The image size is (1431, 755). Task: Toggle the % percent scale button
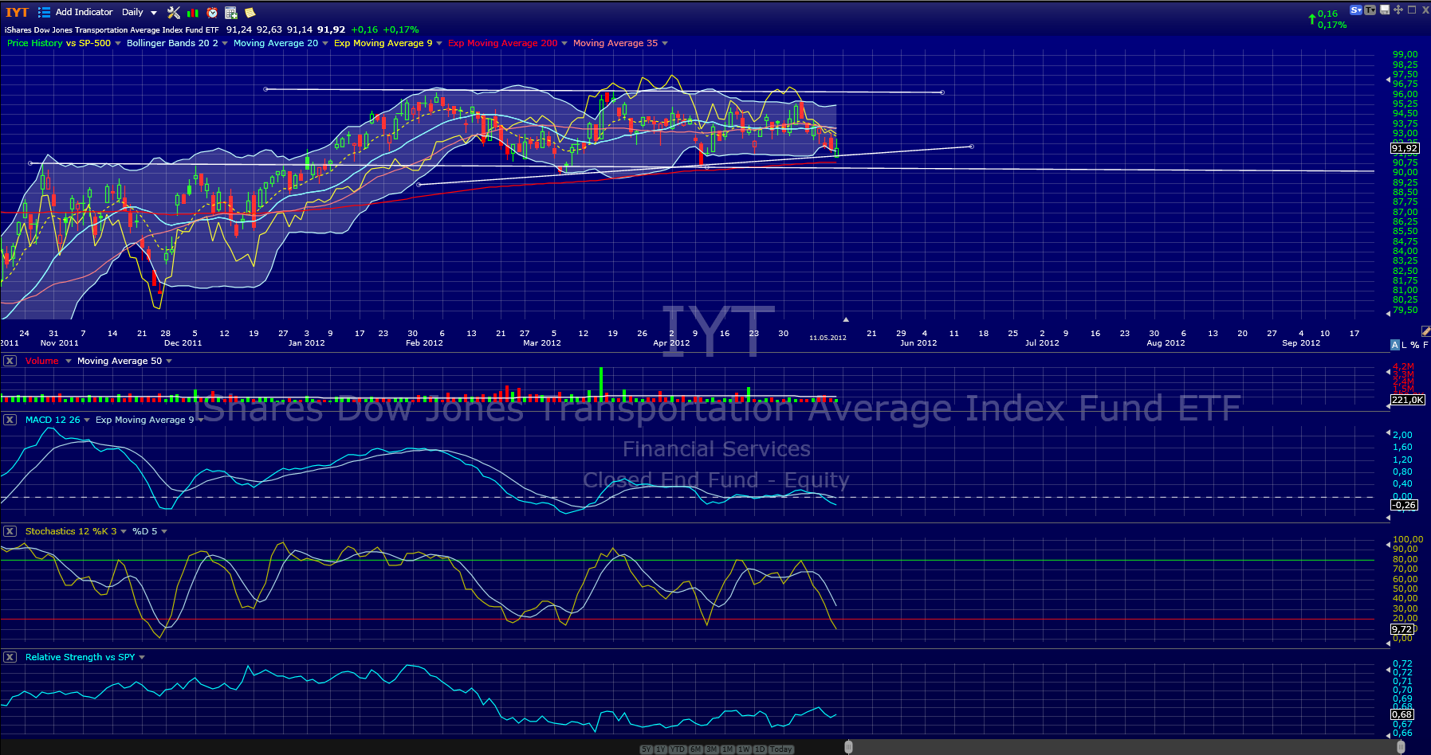pyautogui.click(x=1414, y=345)
